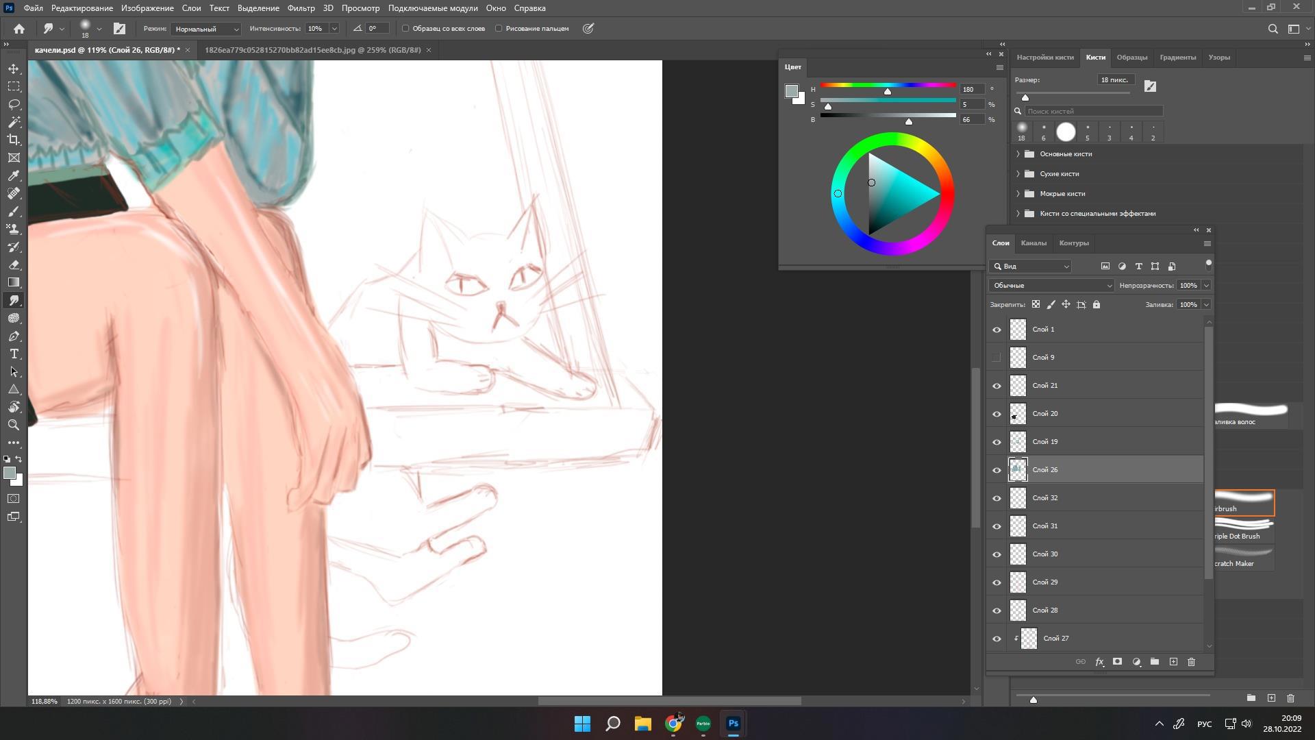
Task: Open smudge Режим dropdown
Action: click(x=205, y=29)
